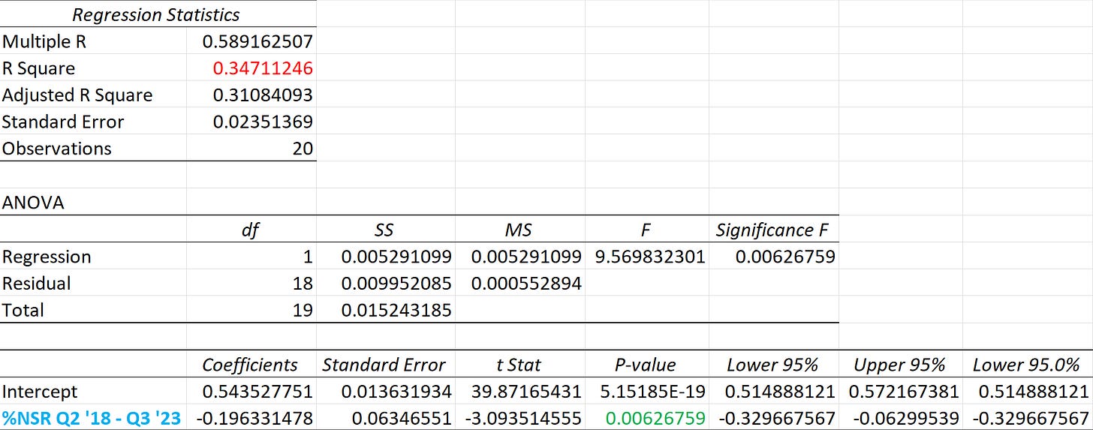Screen dimensions: 1093x430
Task: Select the red R Square value 0.34711246
Action: point(263,68)
